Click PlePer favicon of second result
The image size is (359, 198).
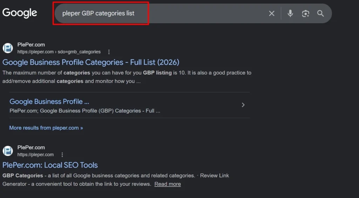click(x=8, y=151)
